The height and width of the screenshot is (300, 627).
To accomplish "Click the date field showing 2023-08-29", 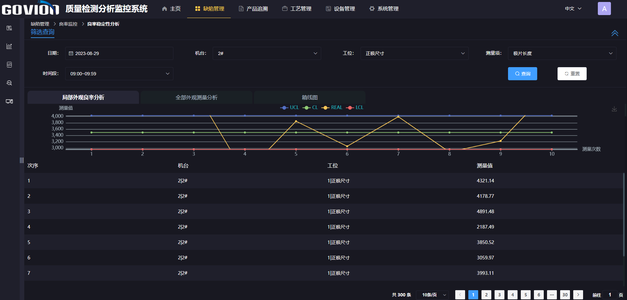I will click(x=119, y=53).
